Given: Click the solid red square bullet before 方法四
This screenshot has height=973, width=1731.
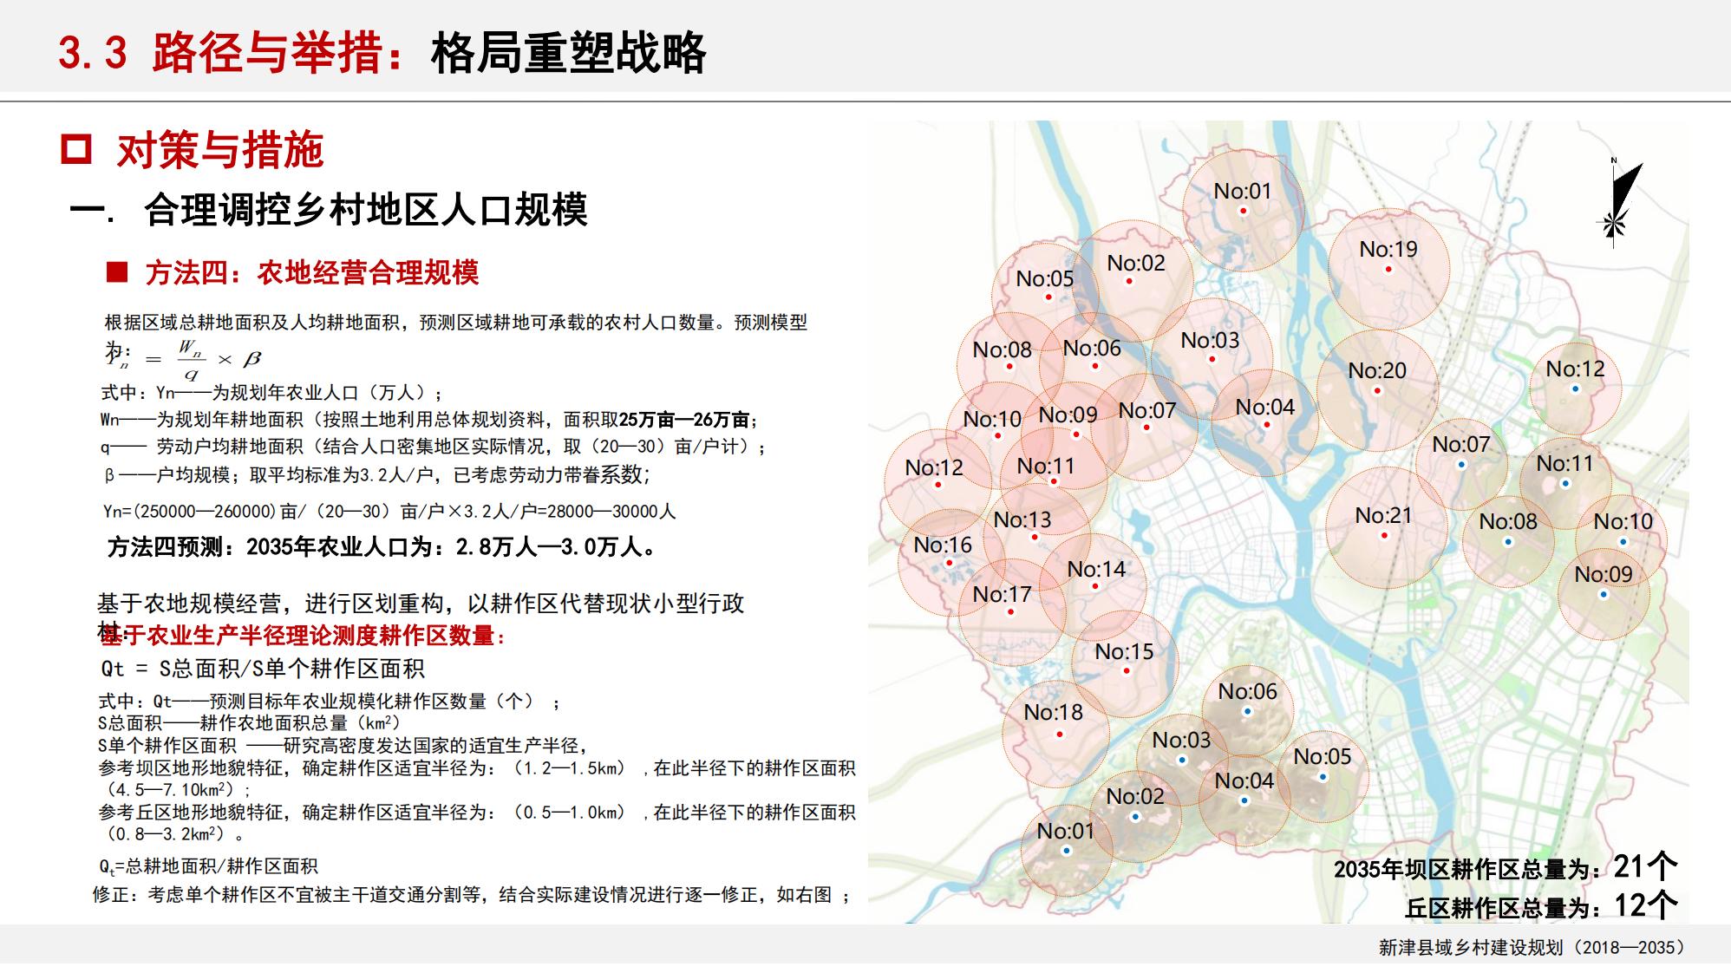Looking at the screenshot, I should click(x=117, y=273).
